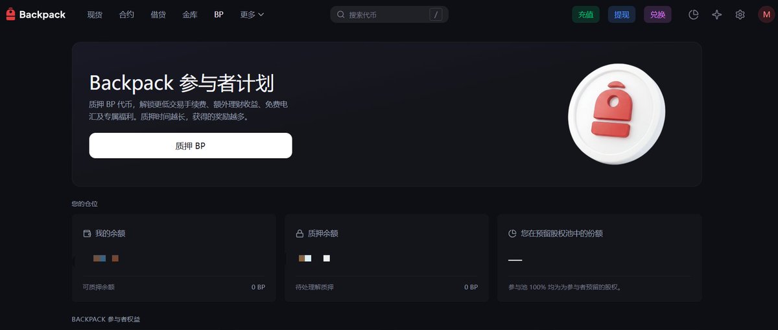Viewport: 778px width, 330px height.
Task: Expand the 更多 dropdown menu
Action: click(x=252, y=14)
